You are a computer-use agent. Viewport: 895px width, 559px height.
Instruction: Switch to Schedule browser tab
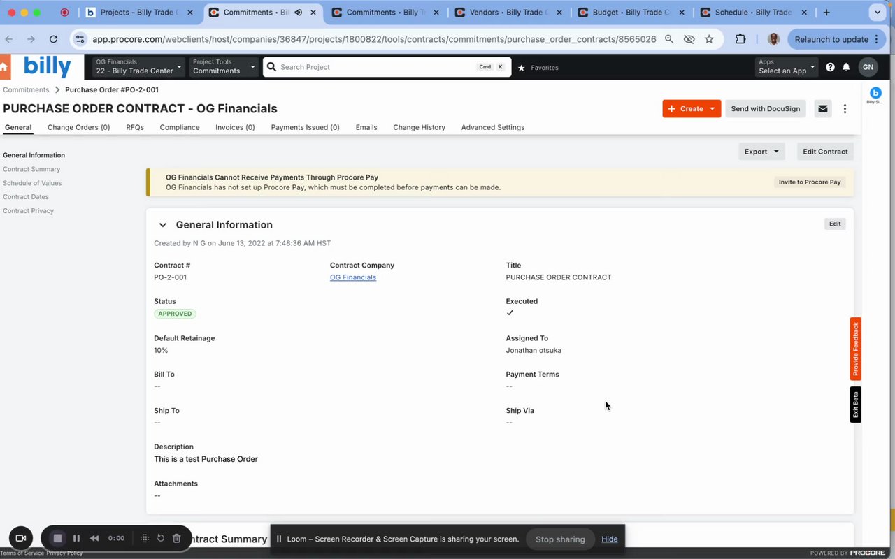tap(754, 13)
